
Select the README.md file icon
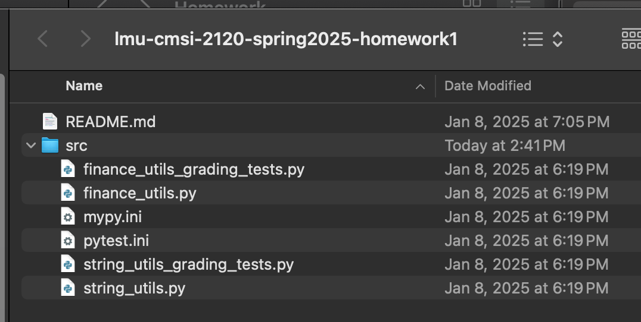coord(50,121)
